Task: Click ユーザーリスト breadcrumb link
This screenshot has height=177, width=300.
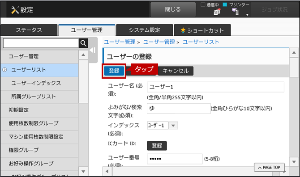Action: (x=201, y=42)
